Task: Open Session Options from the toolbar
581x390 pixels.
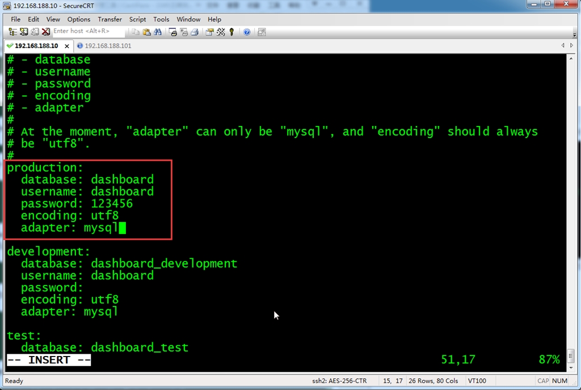Action: coord(209,32)
